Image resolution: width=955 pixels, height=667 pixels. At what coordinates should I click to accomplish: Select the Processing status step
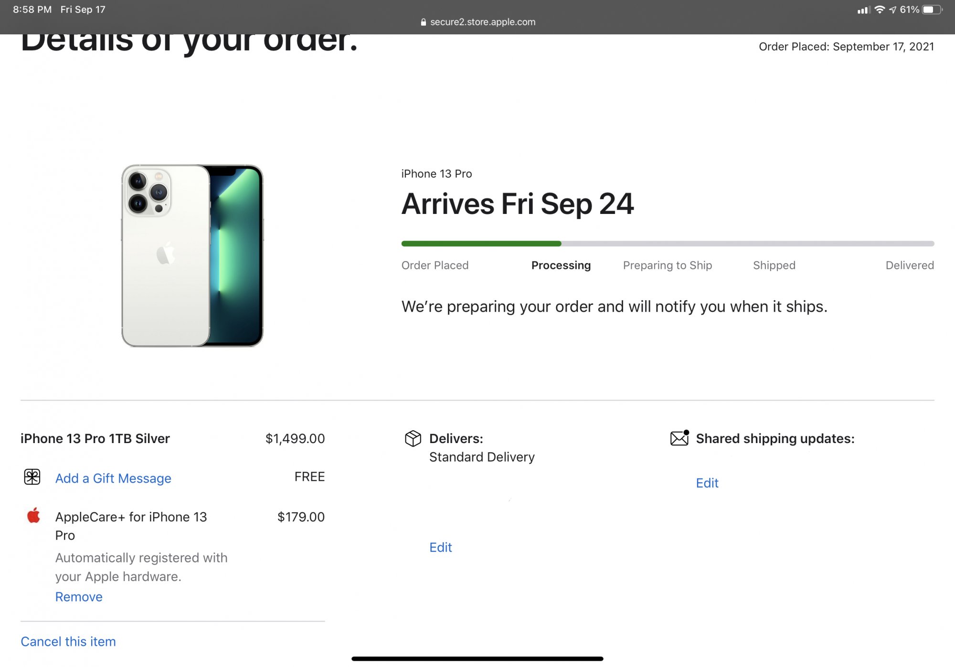coord(561,265)
